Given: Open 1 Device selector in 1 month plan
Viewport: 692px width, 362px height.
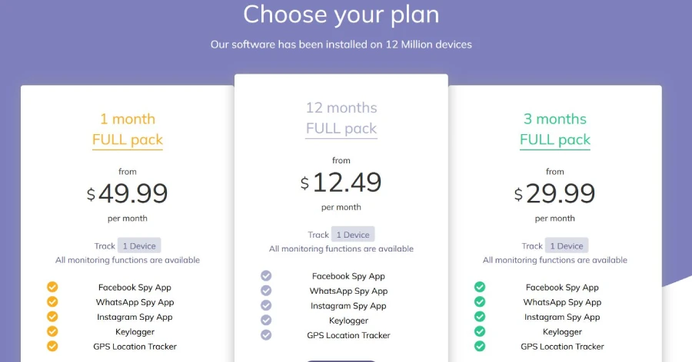Looking at the screenshot, I should [139, 245].
